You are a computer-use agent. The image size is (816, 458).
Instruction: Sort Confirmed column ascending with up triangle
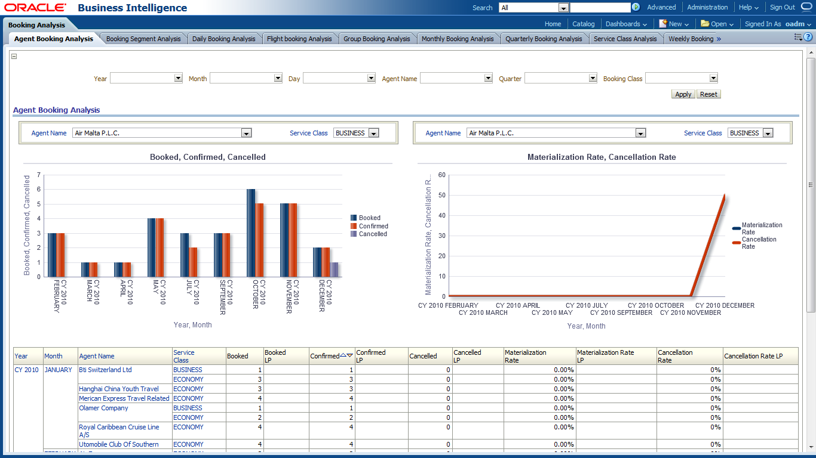coord(343,355)
